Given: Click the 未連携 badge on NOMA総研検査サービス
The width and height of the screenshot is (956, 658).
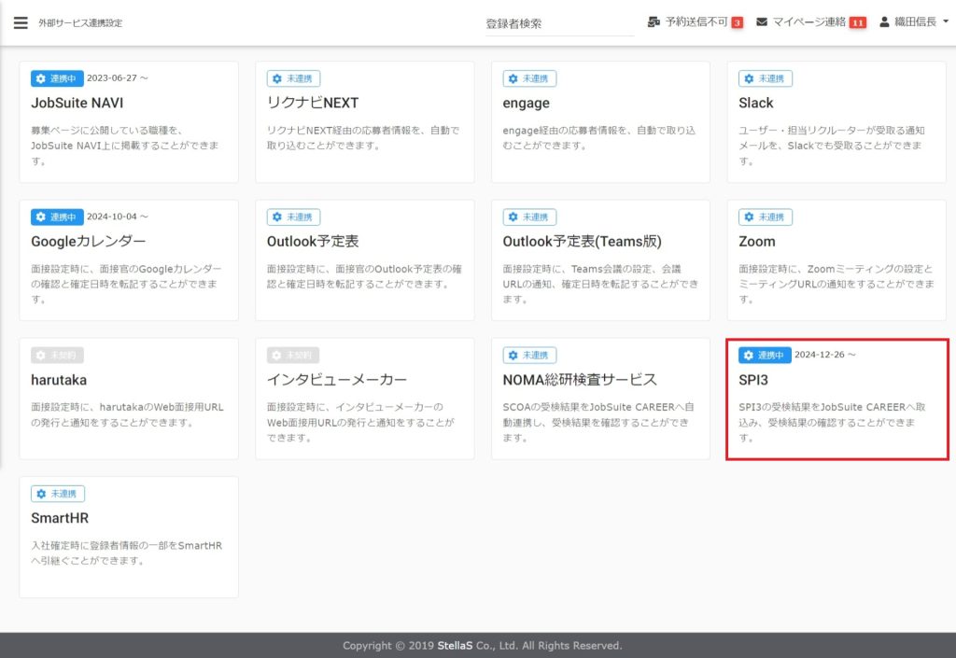Looking at the screenshot, I should 529,355.
